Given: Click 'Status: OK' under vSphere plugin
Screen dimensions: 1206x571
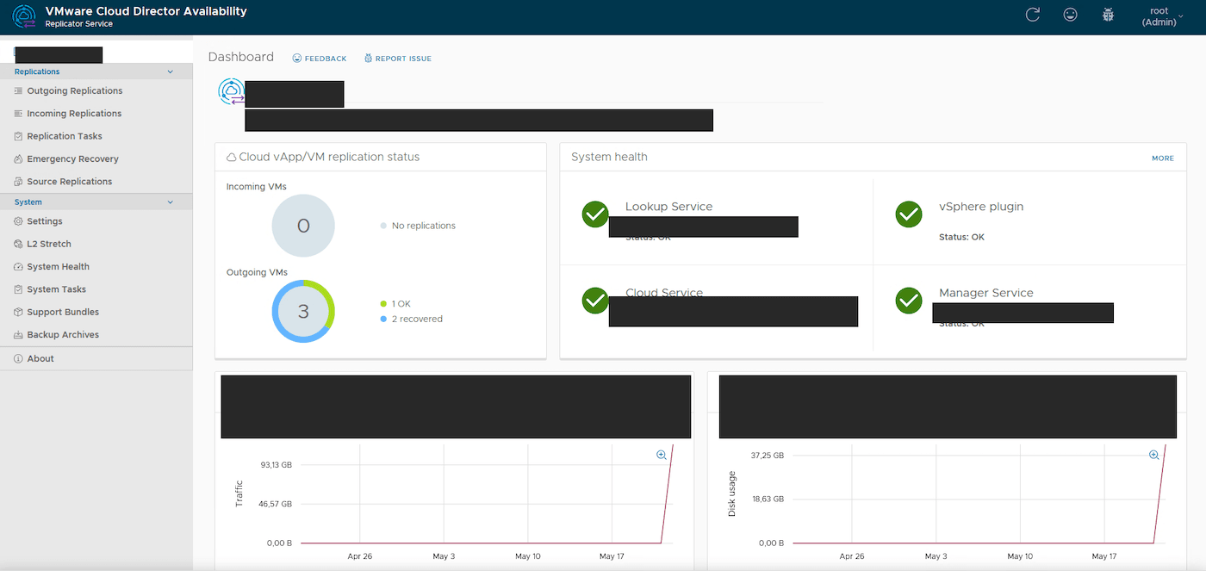Looking at the screenshot, I should coord(961,237).
